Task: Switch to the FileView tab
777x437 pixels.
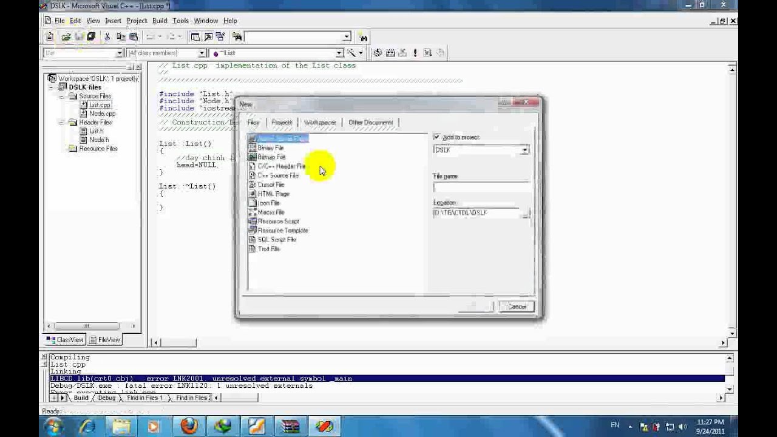Action: pos(105,340)
